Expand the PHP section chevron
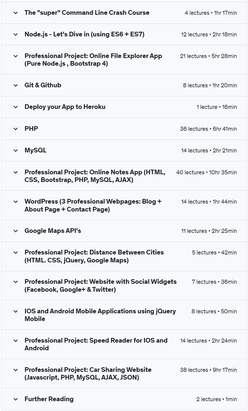This screenshot has width=248, height=411. [16, 129]
